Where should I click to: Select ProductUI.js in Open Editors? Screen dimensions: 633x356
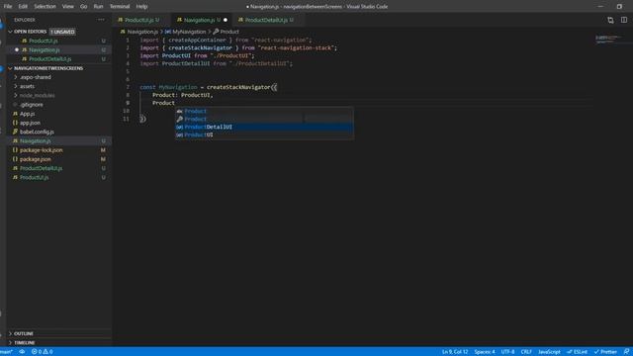pyautogui.click(x=44, y=41)
